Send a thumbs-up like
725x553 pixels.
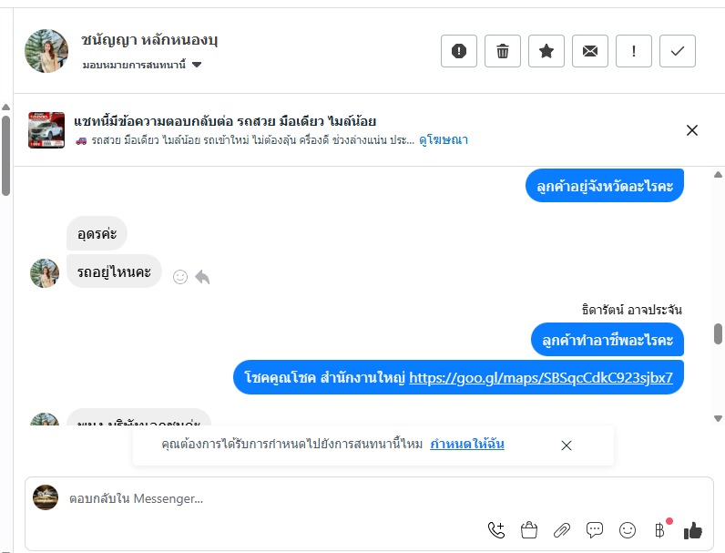[693, 529]
